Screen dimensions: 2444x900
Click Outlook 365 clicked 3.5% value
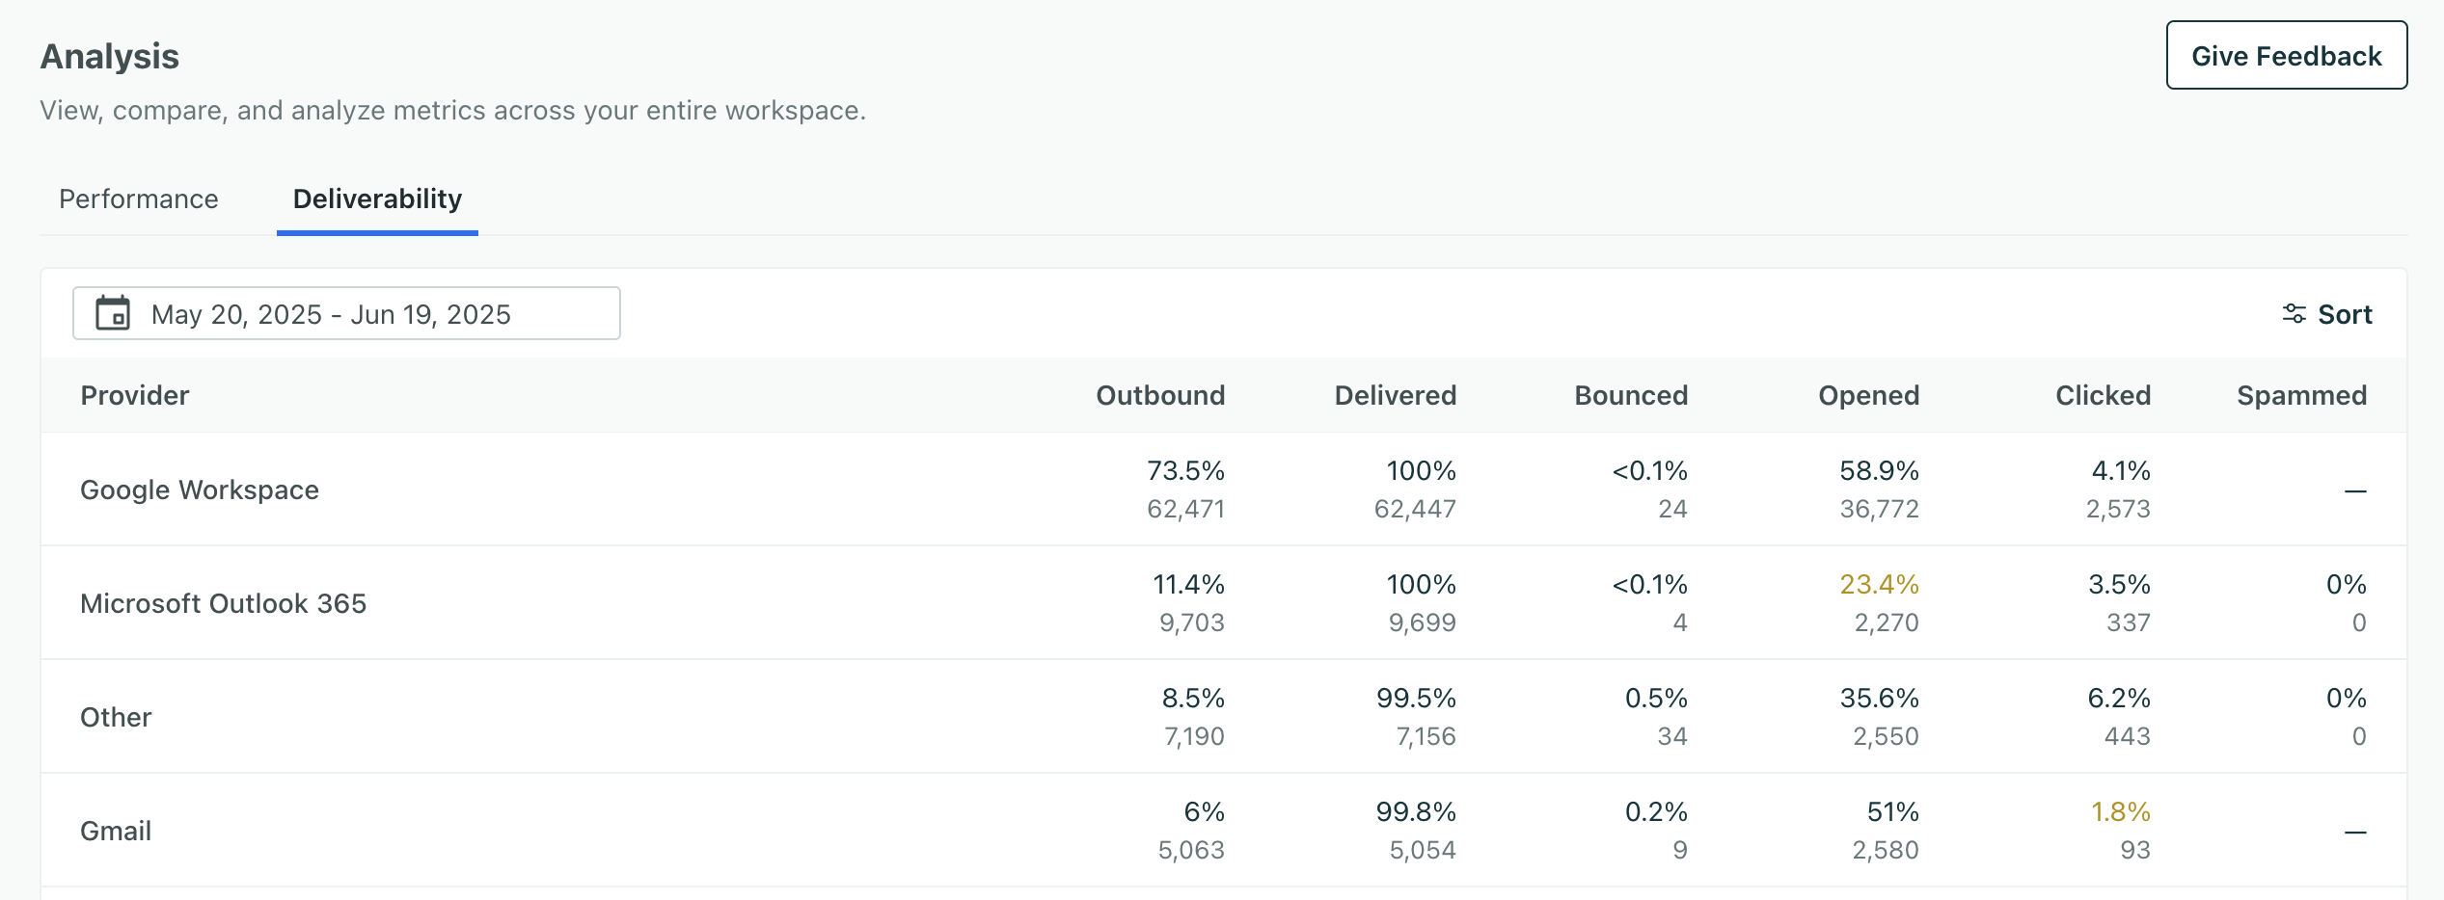(2119, 584)
